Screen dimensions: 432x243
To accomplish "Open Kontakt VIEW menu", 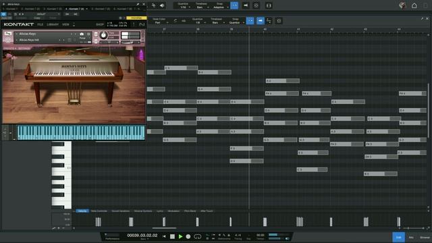I will (x=65, y=24).
